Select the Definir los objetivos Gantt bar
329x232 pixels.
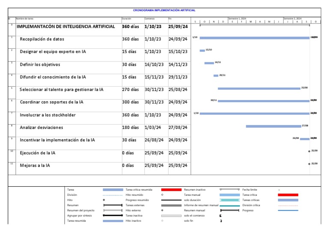[x=209, y=63]
